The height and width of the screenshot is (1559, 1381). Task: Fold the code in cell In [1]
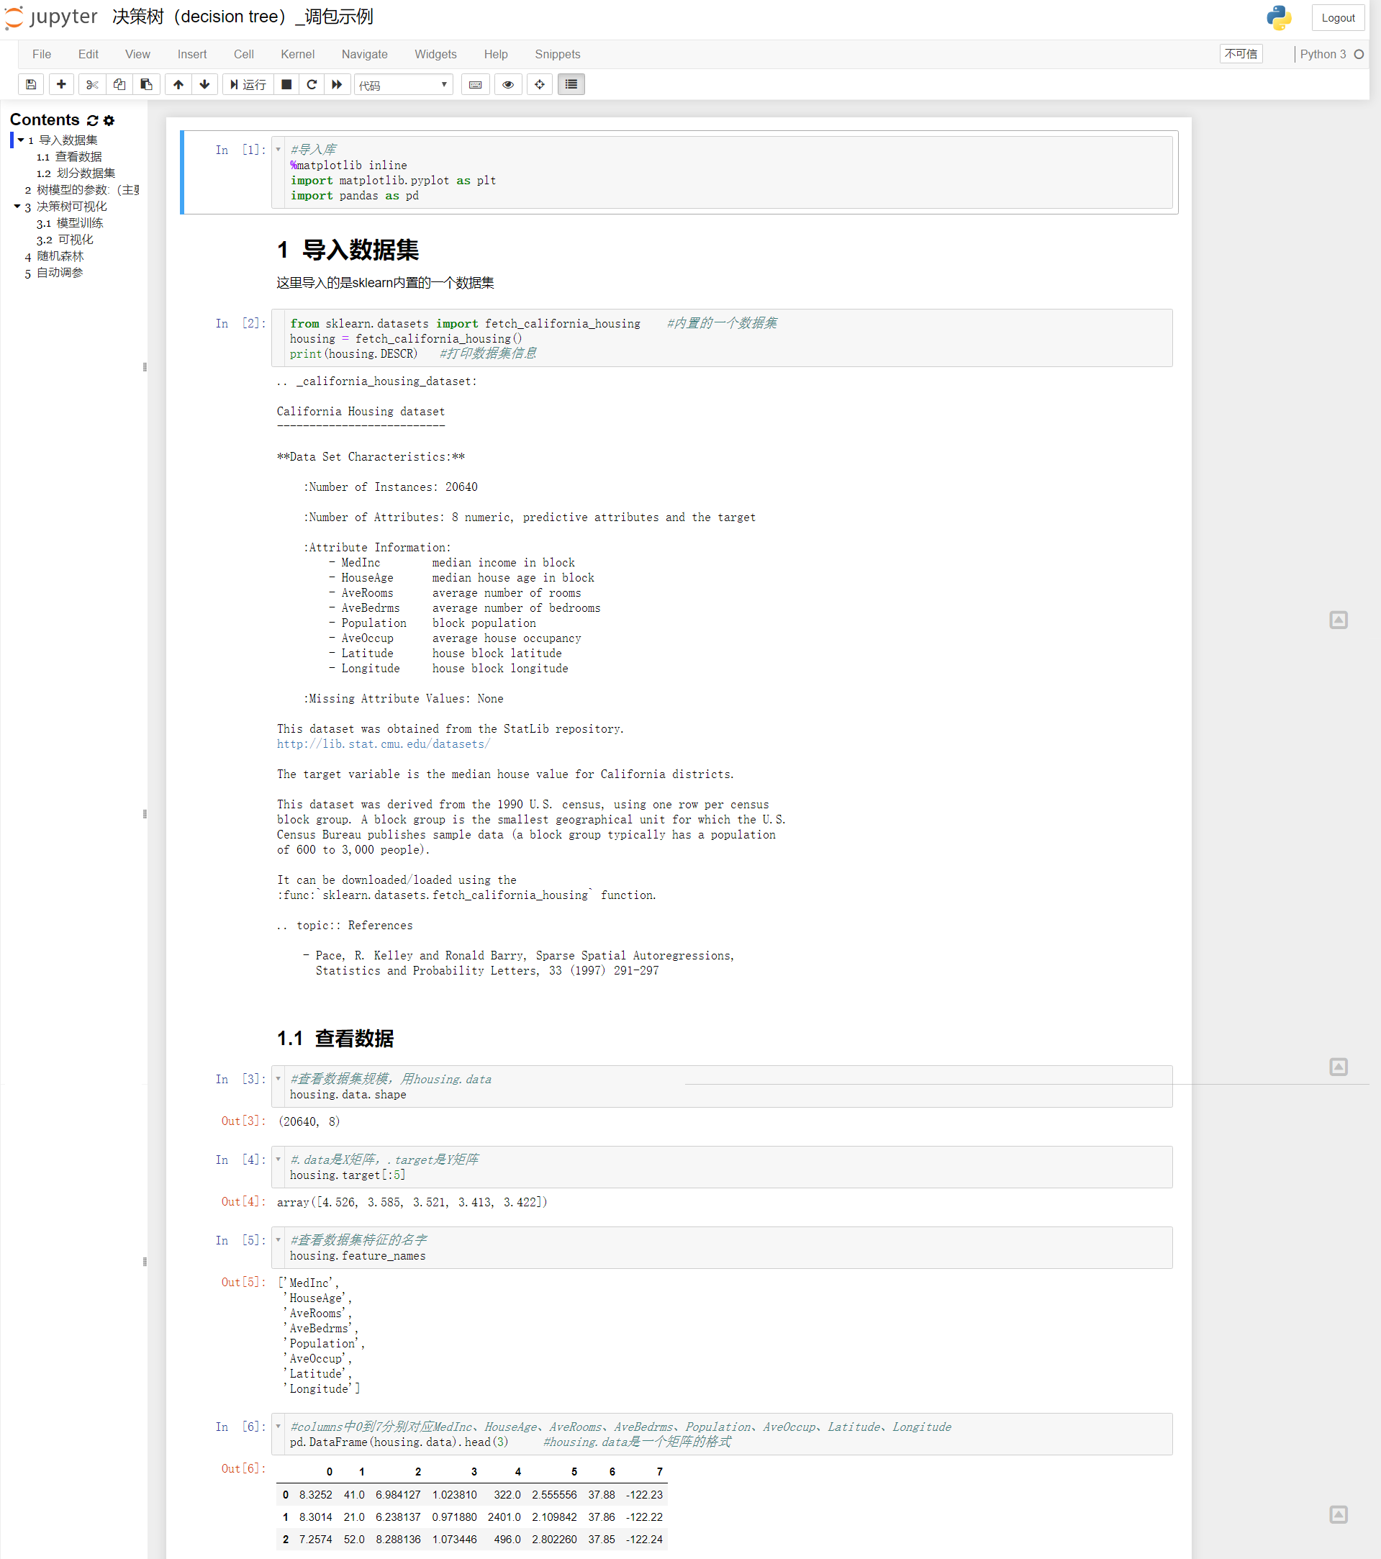(x=279, y=150)
